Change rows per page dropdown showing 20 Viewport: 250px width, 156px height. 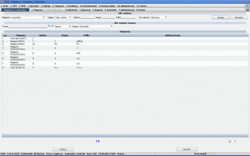[x=232, y=141]
